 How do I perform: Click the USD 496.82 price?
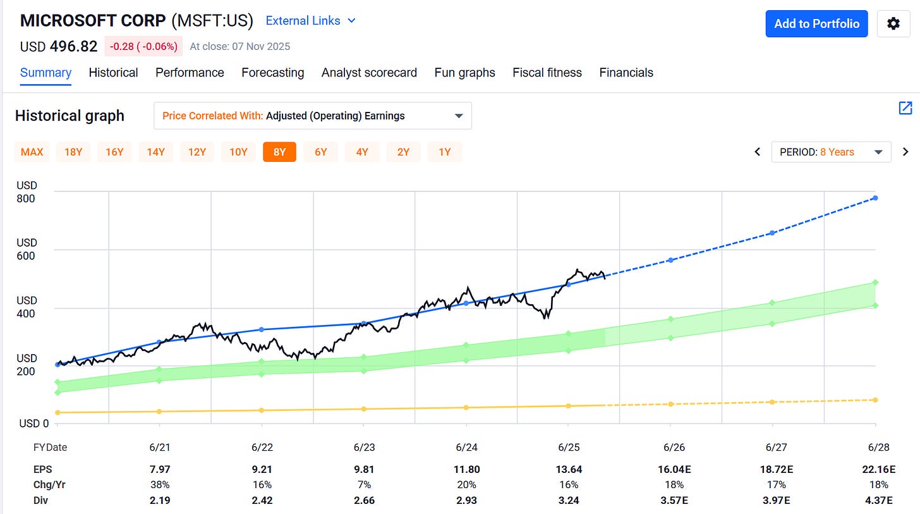click(x=59, y=46)
